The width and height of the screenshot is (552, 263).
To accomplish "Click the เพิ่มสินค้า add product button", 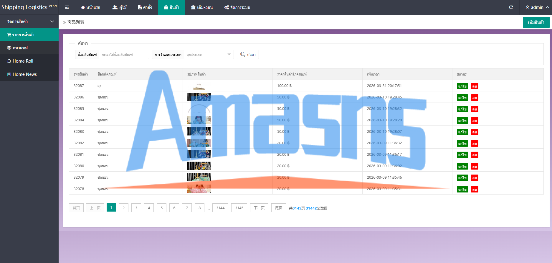I will [536, 22].
